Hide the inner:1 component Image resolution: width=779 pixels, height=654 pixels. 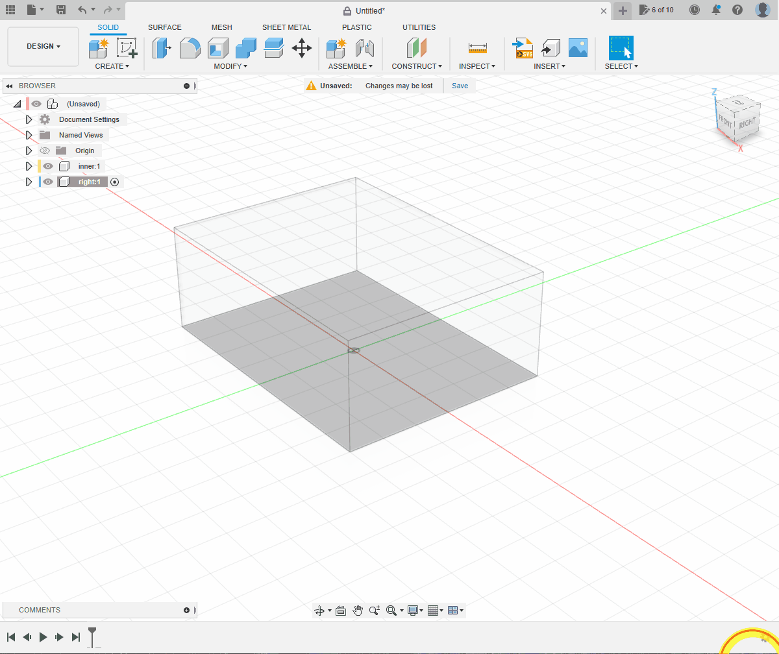[x=48, y=166]
